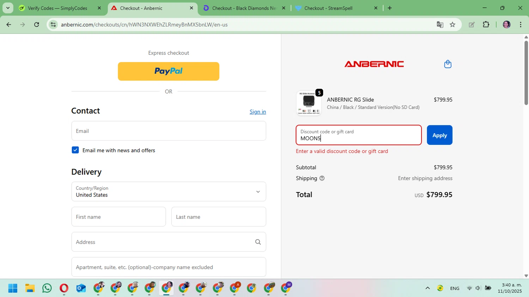Viewport: 529px width, 297px height.
Task: Click the Apply discount button
Action: [x=439, y=135]
